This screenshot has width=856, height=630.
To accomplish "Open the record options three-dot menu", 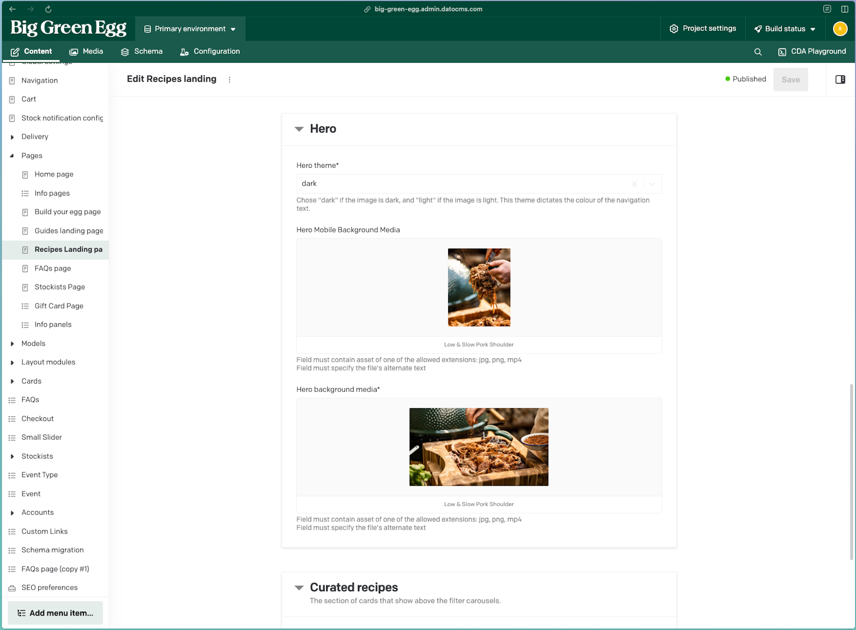I will (229, 80).
